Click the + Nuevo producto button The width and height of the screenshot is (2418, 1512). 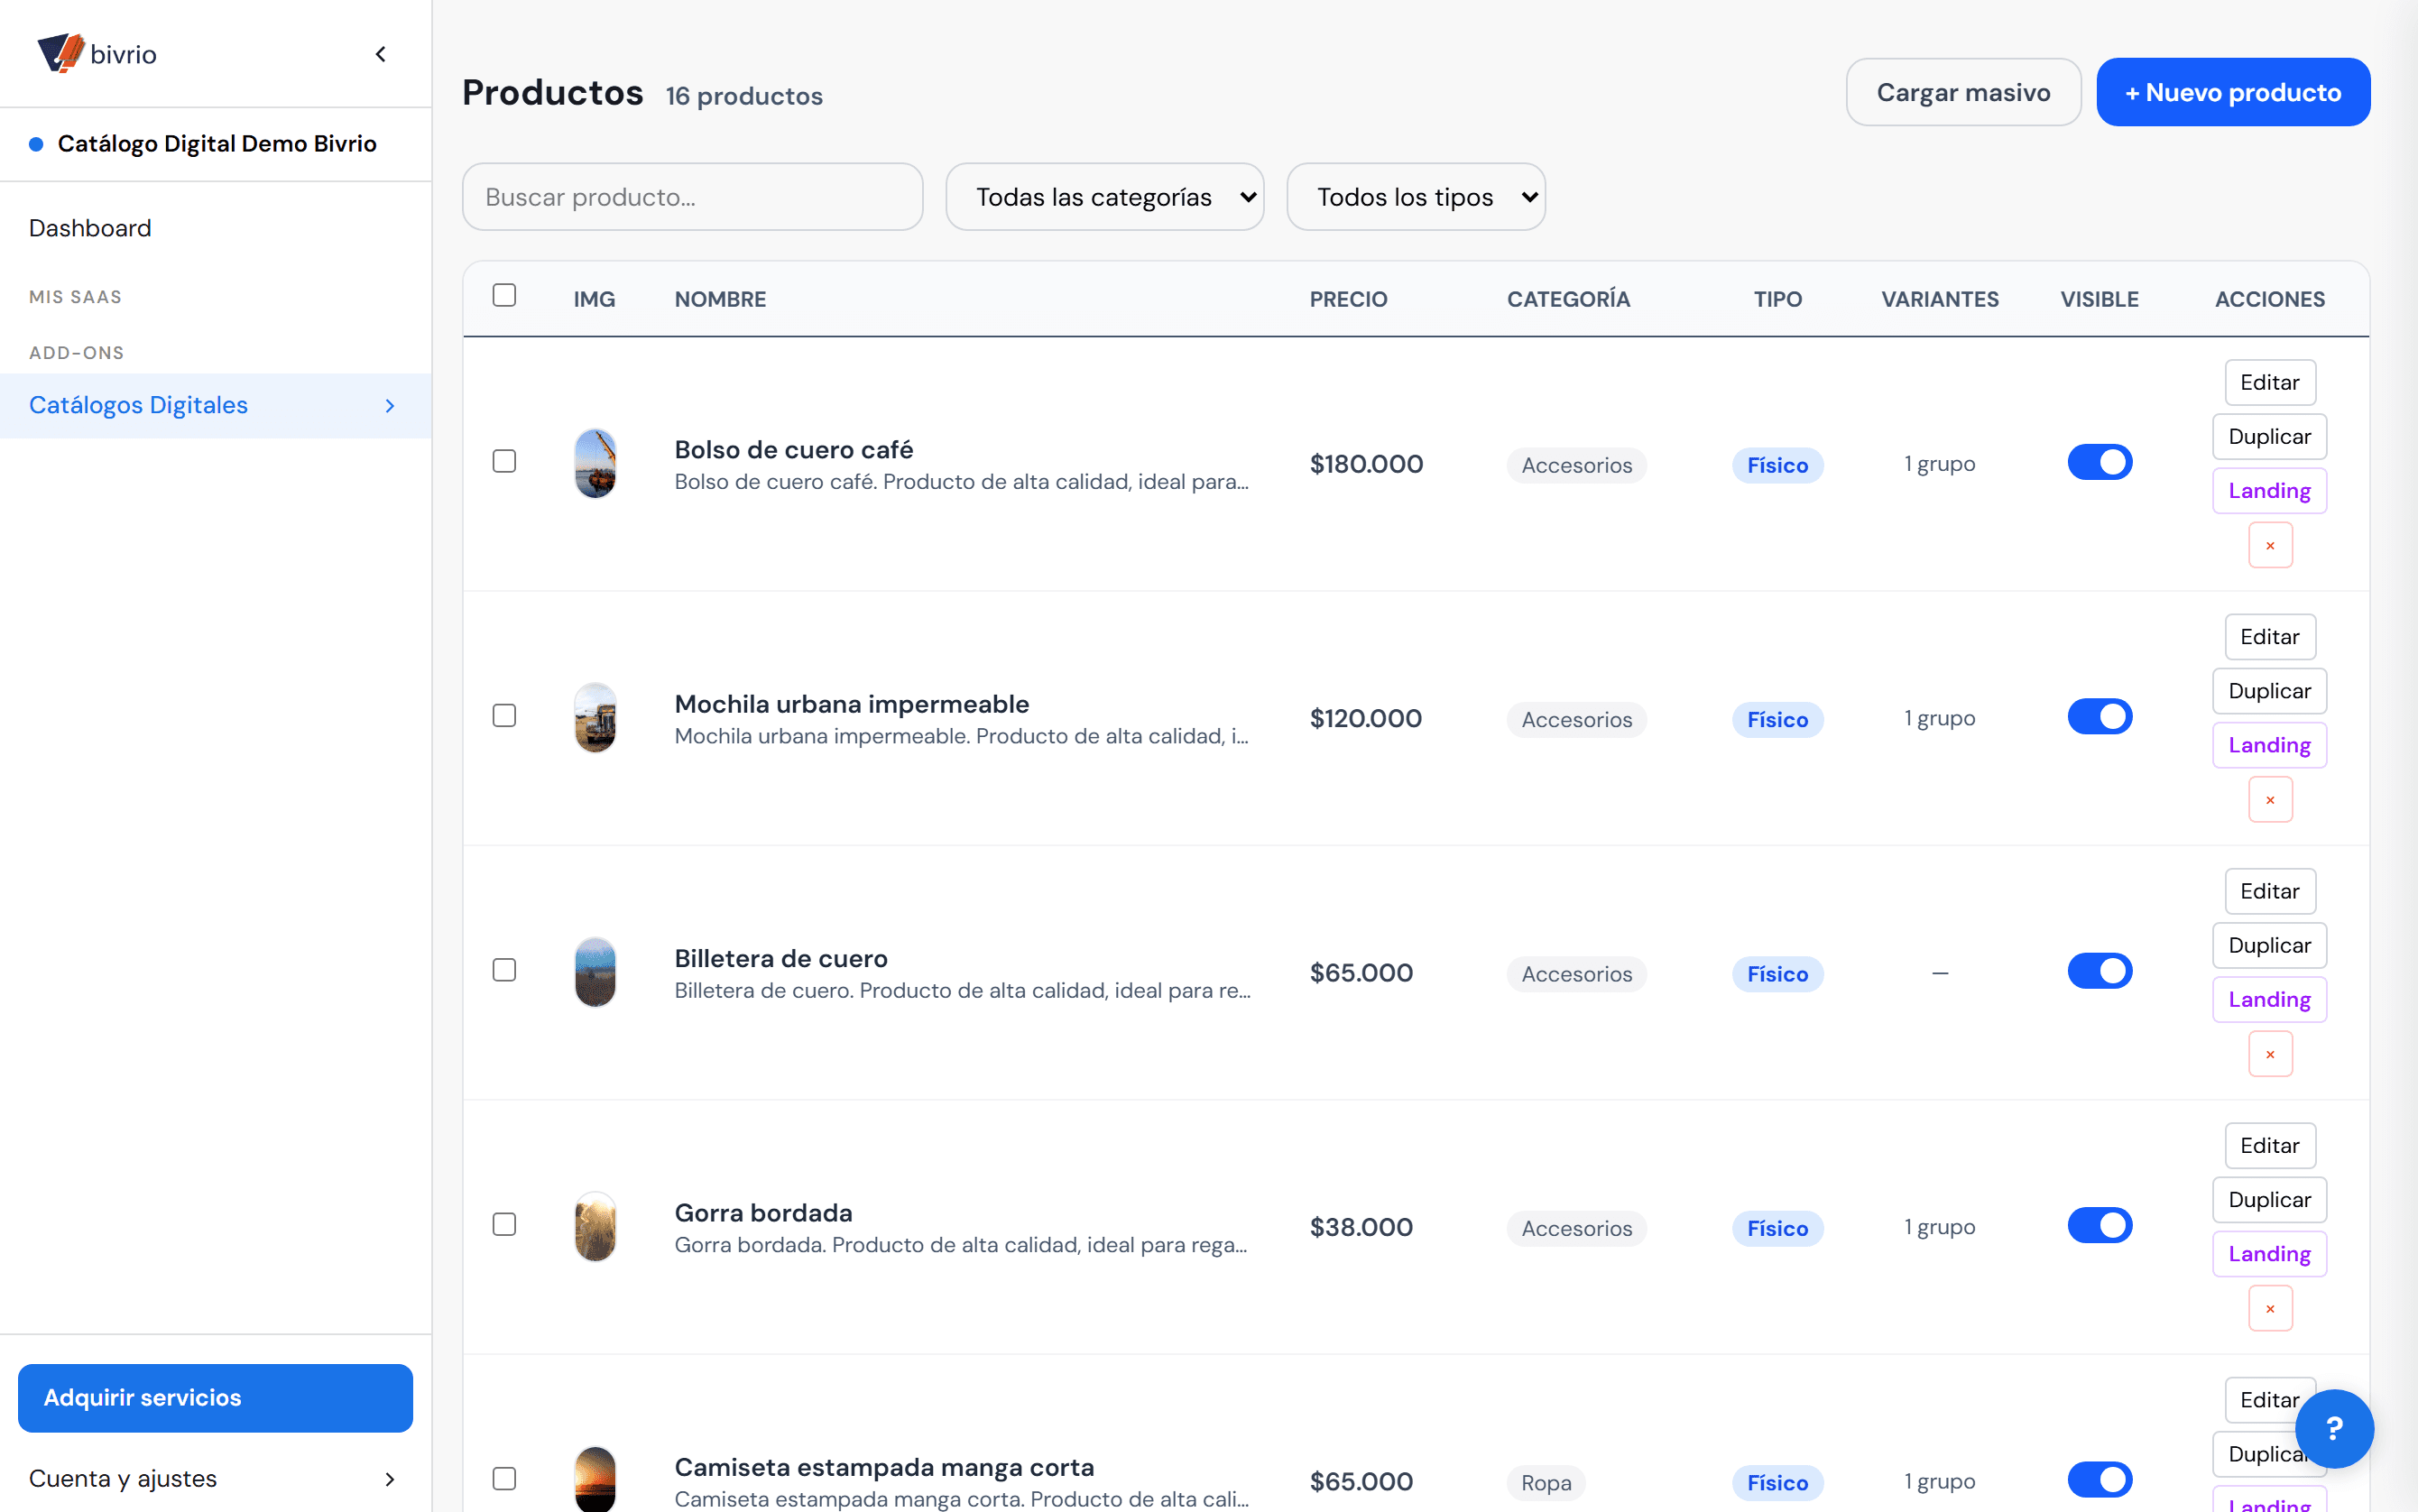tap(2233, 92)
